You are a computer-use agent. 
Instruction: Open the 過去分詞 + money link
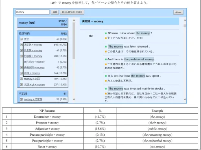pos(34,67)
